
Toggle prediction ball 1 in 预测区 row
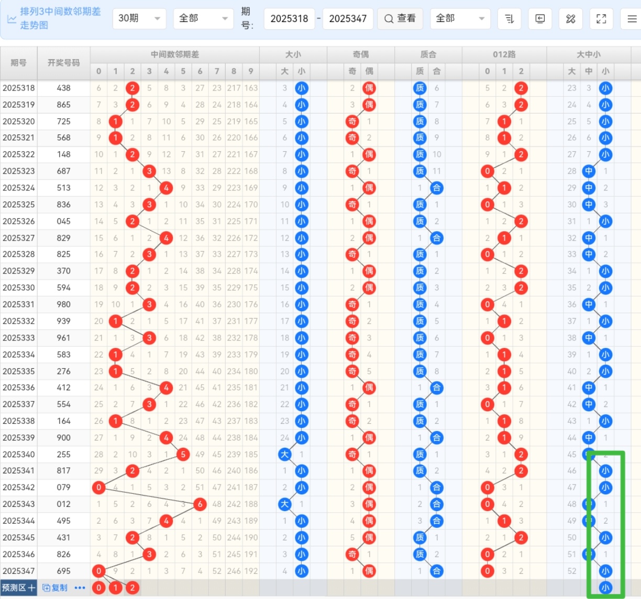click(x=115, y=587)
